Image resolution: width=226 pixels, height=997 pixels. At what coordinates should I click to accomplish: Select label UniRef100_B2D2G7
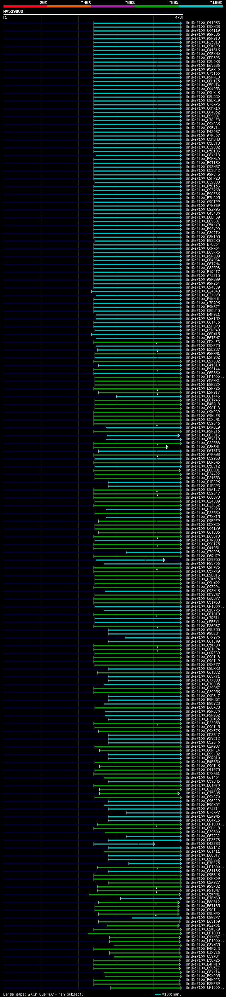(203, 349)
